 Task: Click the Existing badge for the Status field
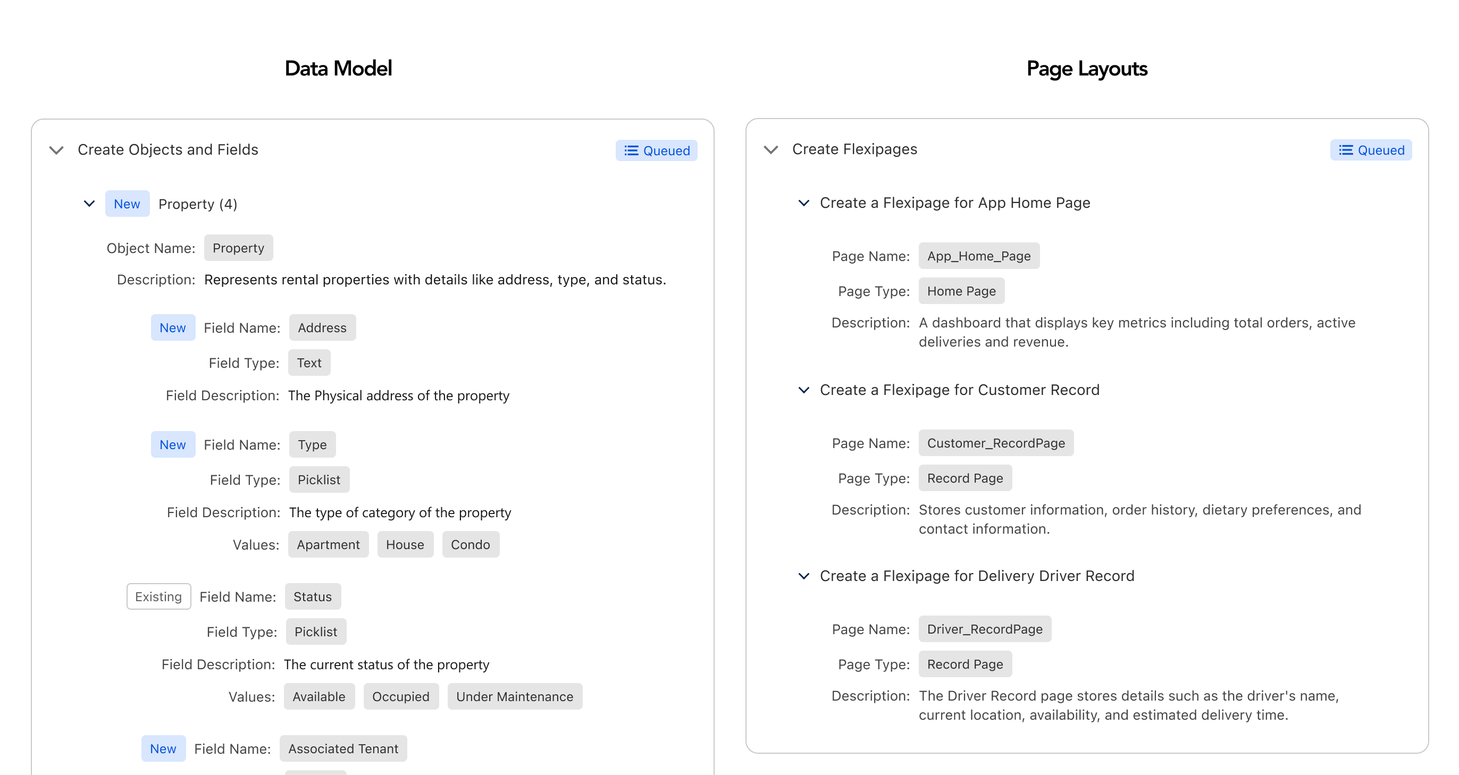[158, 597]
